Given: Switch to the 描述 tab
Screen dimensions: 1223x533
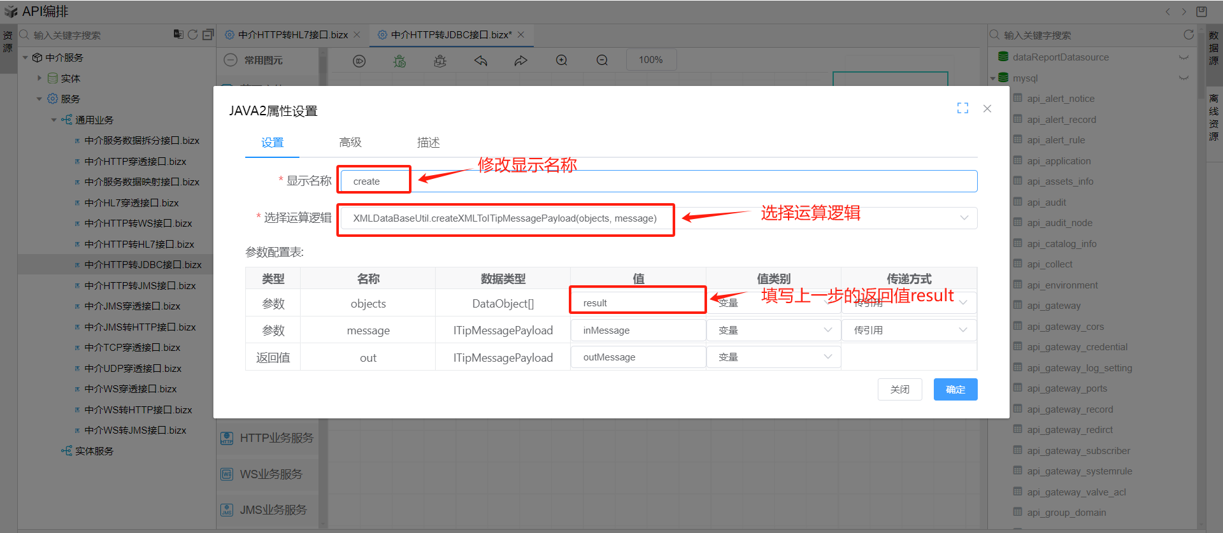Looking at the screenshot, I should pos(428,143).
